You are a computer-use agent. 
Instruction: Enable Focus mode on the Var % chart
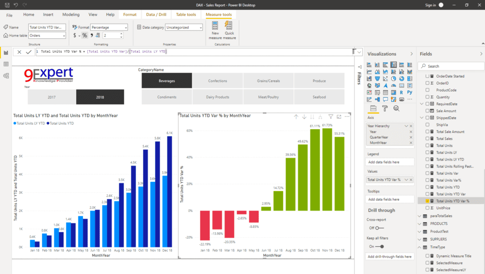339,117
